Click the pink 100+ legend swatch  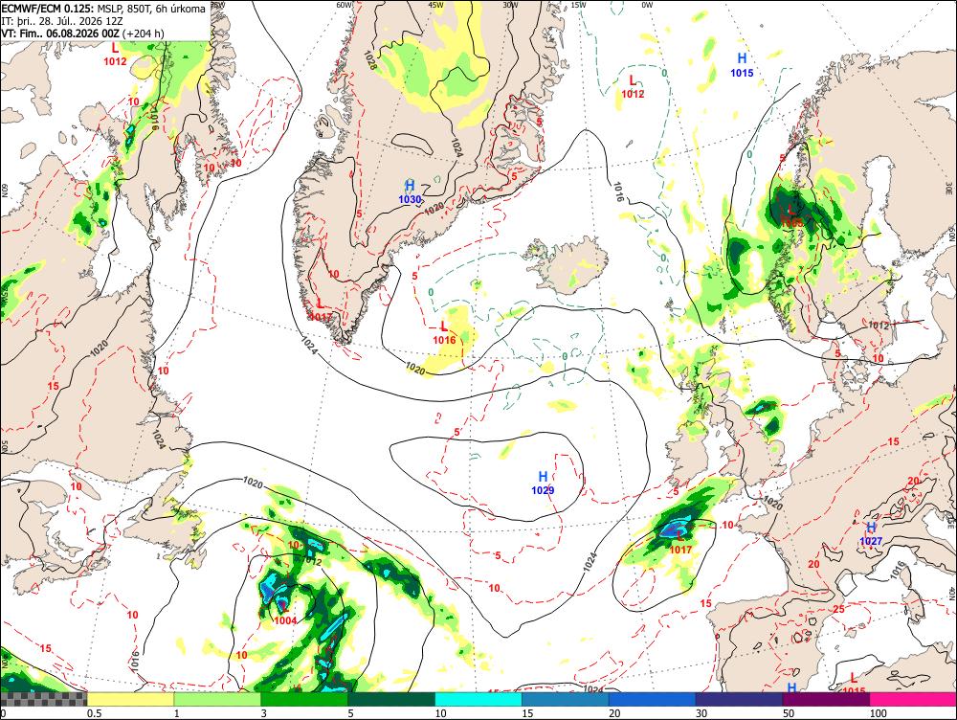[x=913, y=699]
